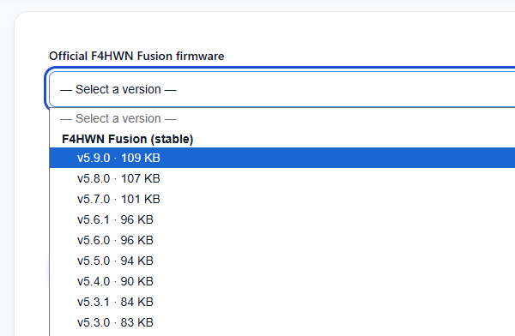Choose v5.7.0 from the version list
Screen dimensions: 515x336
282,199
